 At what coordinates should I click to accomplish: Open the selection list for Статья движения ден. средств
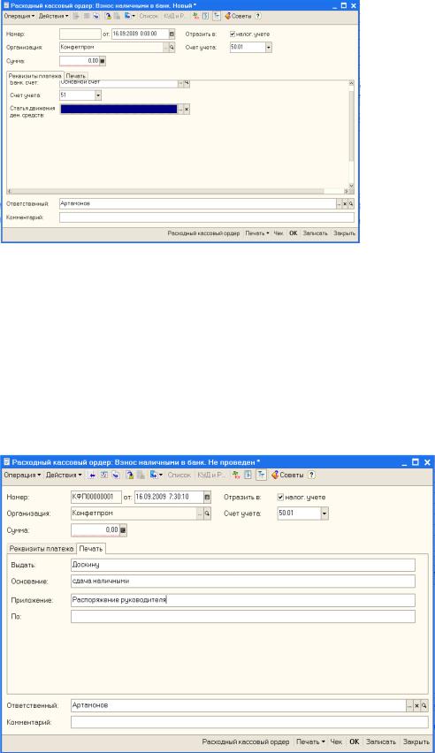click(180, 110)
